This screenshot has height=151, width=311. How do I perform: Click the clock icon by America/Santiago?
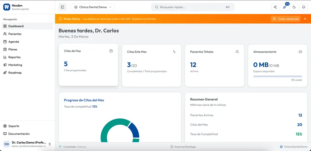pyautogui.click(x=172, y=147)
